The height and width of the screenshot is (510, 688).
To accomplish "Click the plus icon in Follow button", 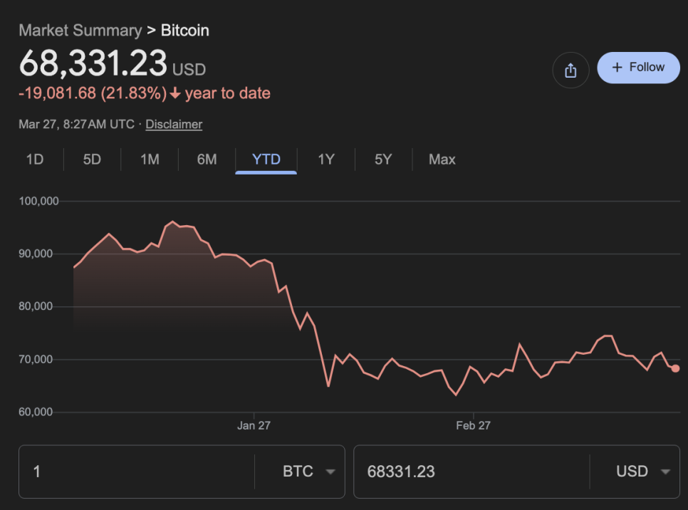I will [x=617, y=68].
